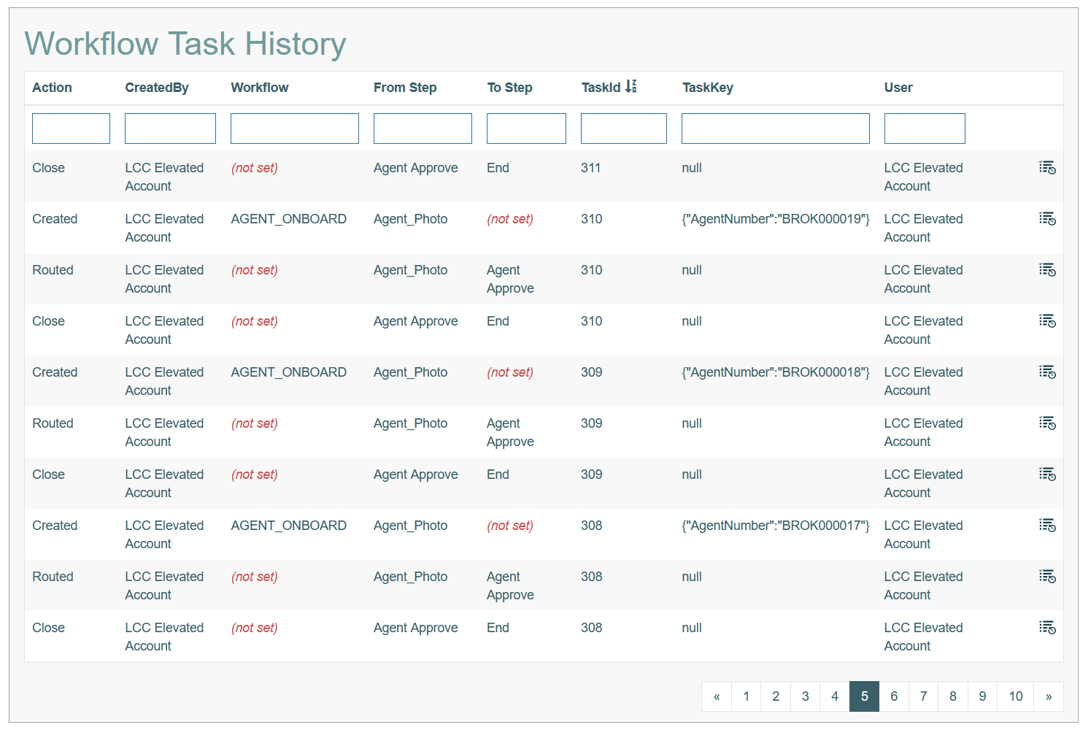Click Routed action in task 309 row
Image resolution: width=1091 pixels, height=730 pixels.
53,423
